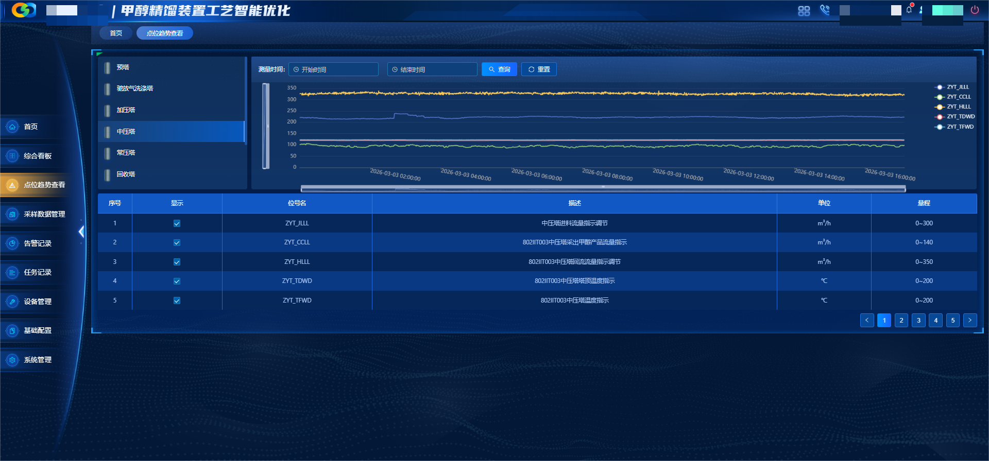Open the grid apps icon in header

pos(804,11)
